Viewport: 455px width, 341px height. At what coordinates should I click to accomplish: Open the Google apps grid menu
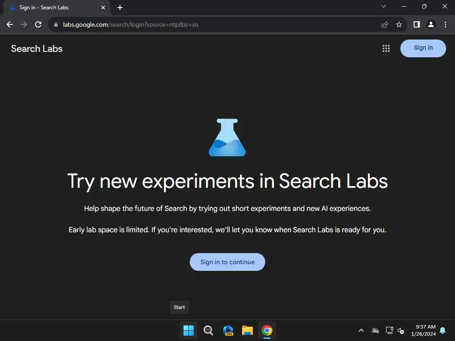click(x=386, y=48)
